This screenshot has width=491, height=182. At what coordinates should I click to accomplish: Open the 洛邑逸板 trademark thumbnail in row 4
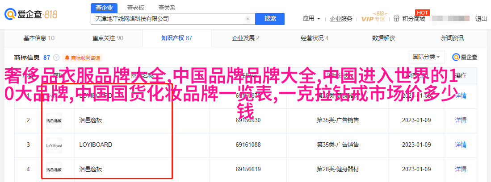54,170
